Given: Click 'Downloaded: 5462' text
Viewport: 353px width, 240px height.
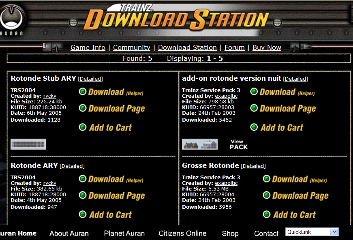Looking at the screenshot, I should (207, 120).
